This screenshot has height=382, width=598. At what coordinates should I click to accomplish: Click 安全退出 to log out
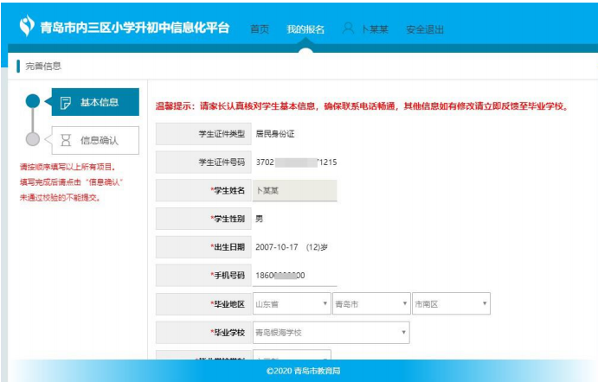(424, 29)
